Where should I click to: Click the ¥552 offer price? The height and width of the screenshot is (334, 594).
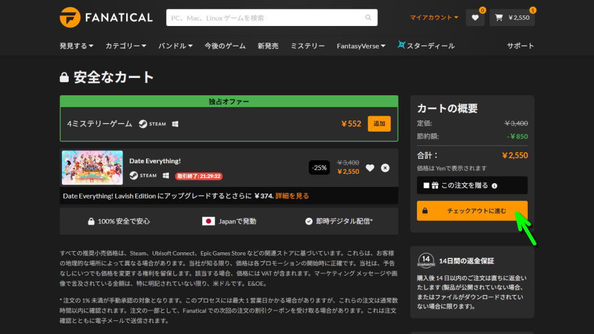(x=351, y=124)
